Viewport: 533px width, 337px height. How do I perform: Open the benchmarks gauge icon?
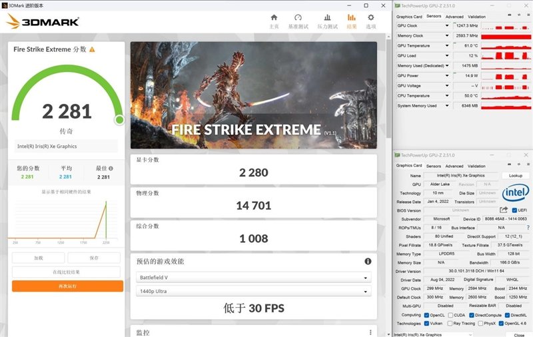pos(298,18)
